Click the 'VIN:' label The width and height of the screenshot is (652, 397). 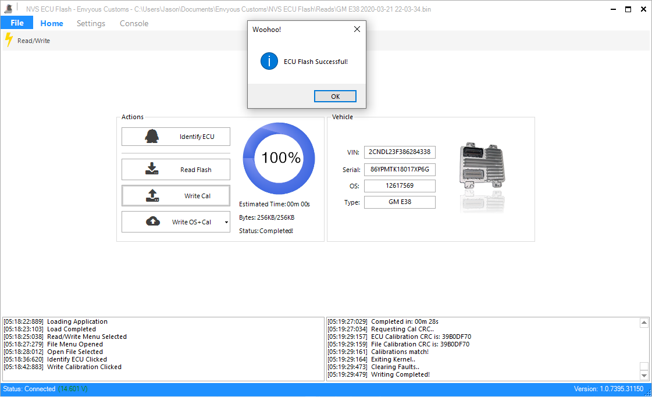[x=353, y=152]
